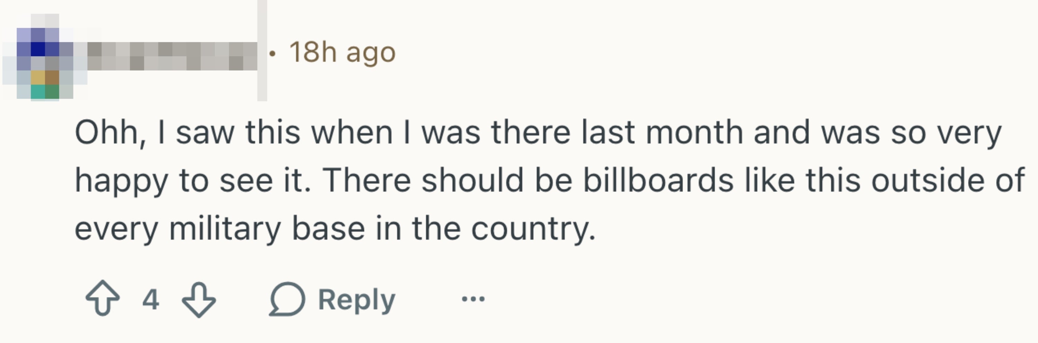Viewport: 1038px width, 343px height.
Task: Open the commenter's pixelated avatar
Action: [44, 57]
